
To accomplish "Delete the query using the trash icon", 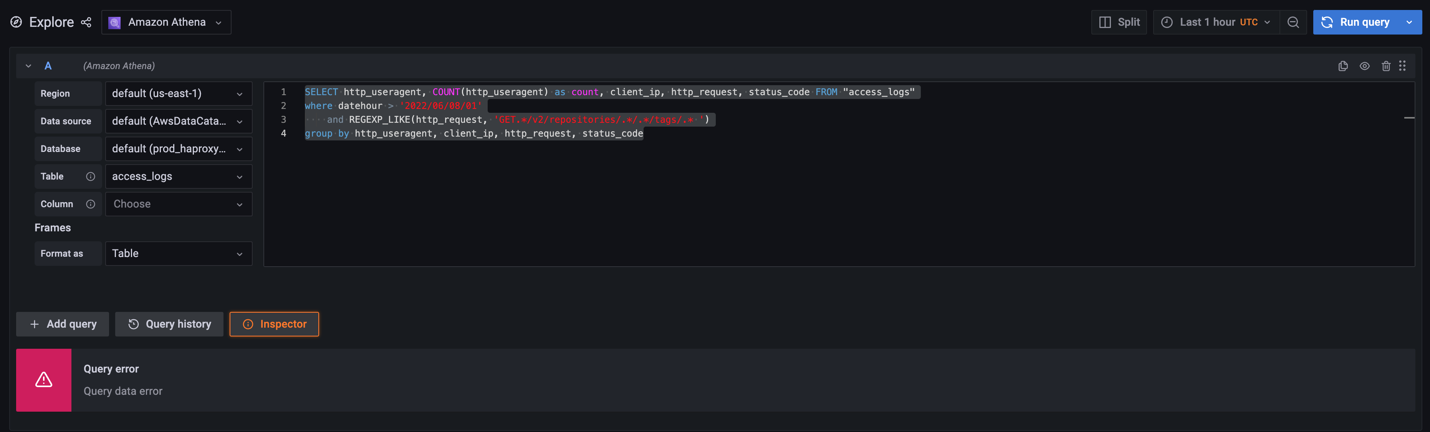I will pyautogui.click(x=1386, y=66).
